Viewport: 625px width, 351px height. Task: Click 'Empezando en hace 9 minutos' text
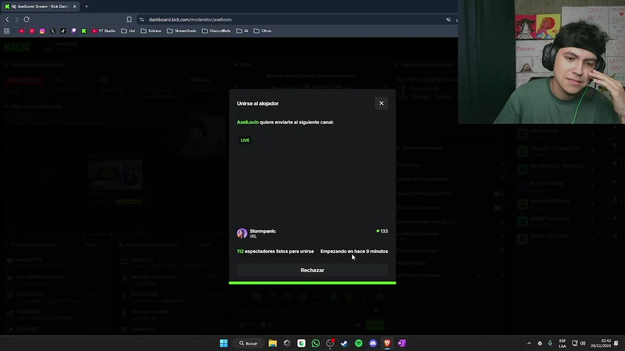click(x=354, y=252)
